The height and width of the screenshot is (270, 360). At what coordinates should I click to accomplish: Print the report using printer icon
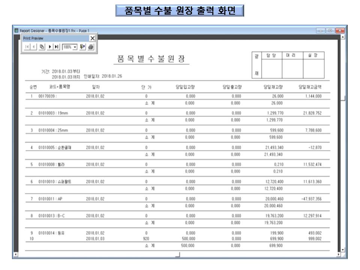(91, 47)
